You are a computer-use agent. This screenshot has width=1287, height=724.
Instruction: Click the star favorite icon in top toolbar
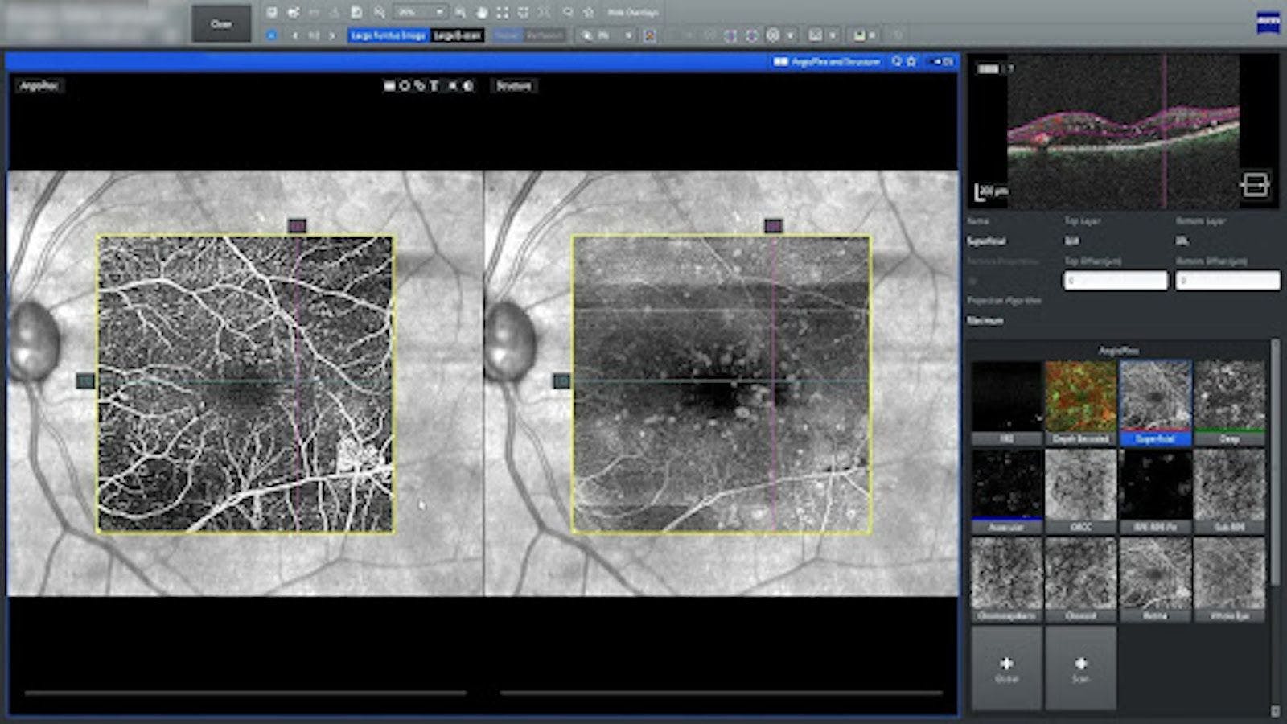[x=589, y=13]
